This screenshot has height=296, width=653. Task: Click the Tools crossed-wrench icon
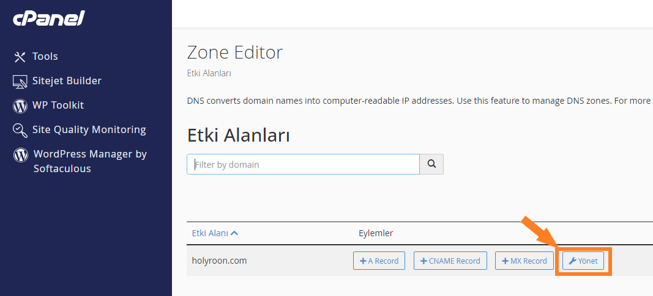[20, 57]
